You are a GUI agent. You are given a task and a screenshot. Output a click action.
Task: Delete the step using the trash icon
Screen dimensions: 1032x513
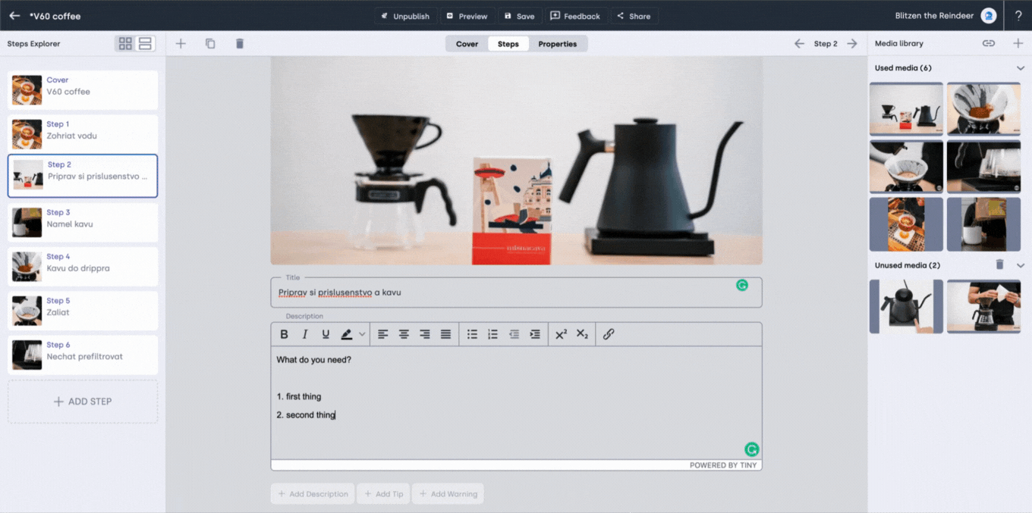(x=240, y=44)
